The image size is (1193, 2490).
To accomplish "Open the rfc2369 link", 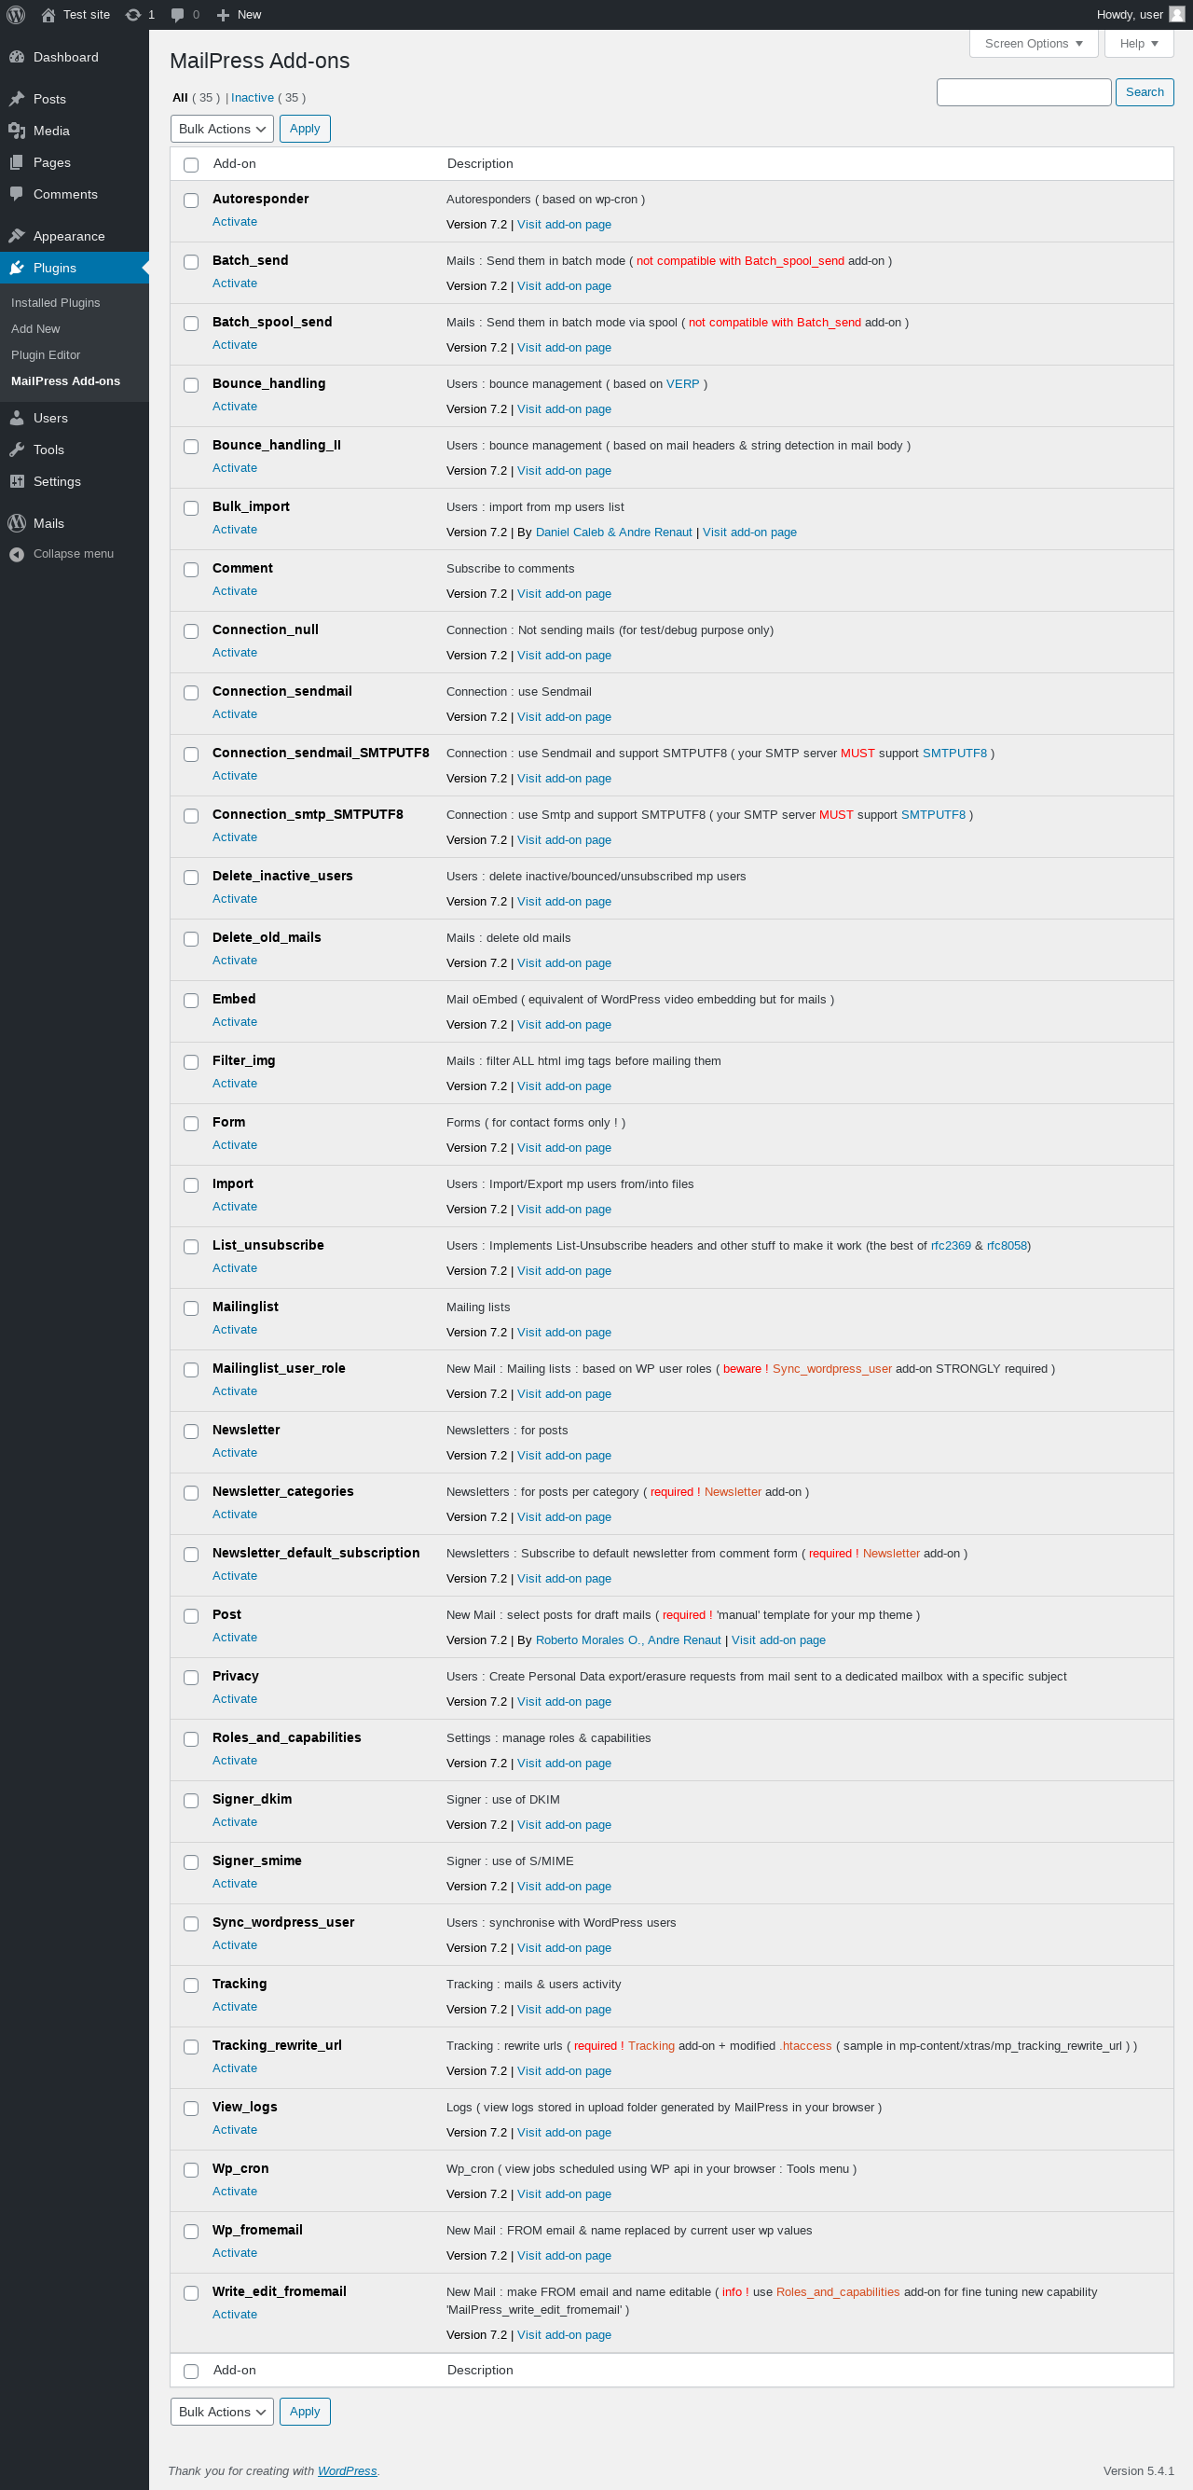I will click(951, 1246).
